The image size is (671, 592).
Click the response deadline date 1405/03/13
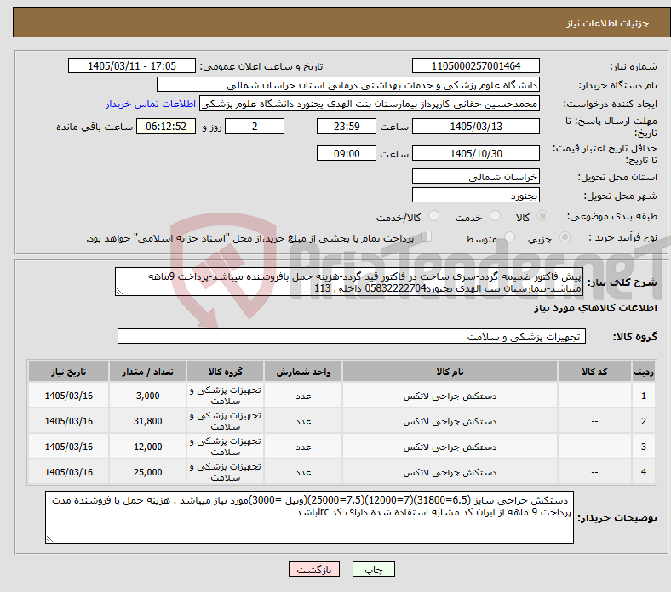(475, 126)
